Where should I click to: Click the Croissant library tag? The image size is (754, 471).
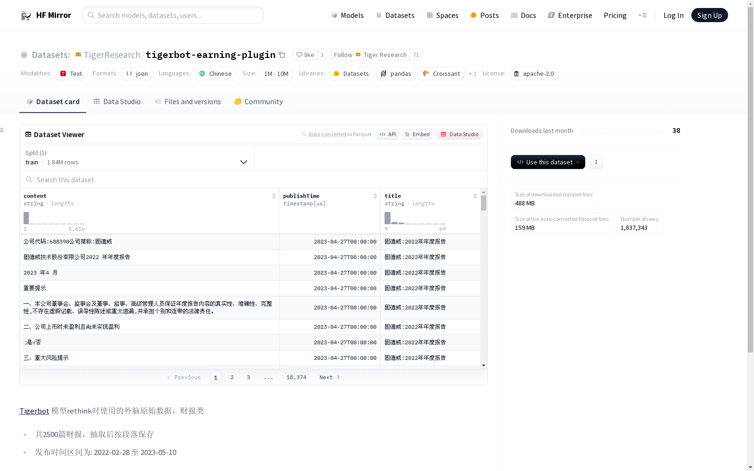(x=442, y=73)
